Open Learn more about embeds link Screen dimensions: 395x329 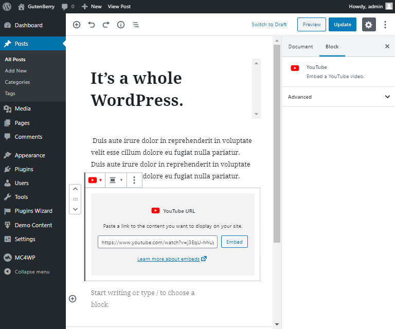172,259
